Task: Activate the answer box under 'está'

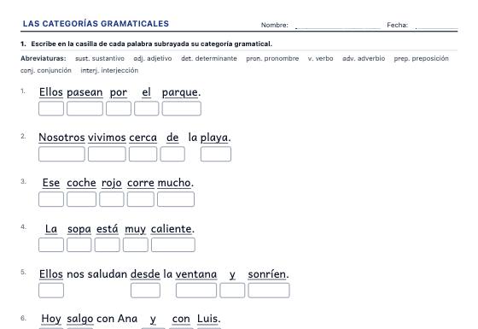Action: pos(108,244)
